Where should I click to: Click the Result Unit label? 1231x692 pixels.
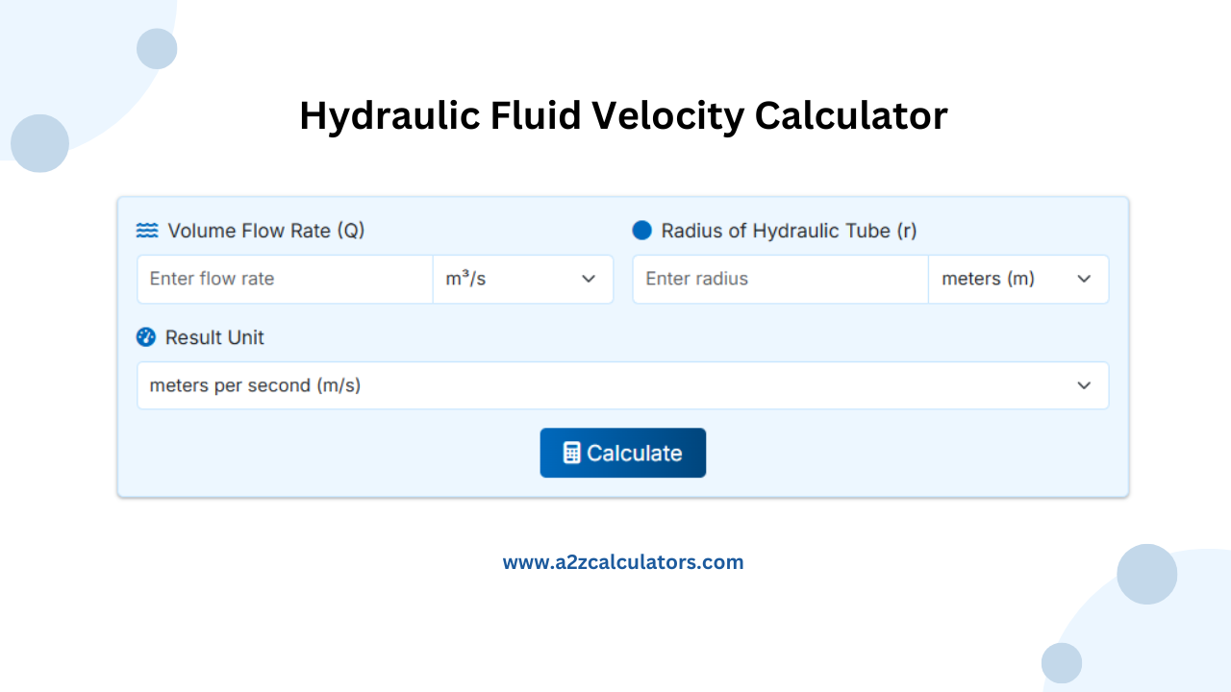[x=214, y=337]
